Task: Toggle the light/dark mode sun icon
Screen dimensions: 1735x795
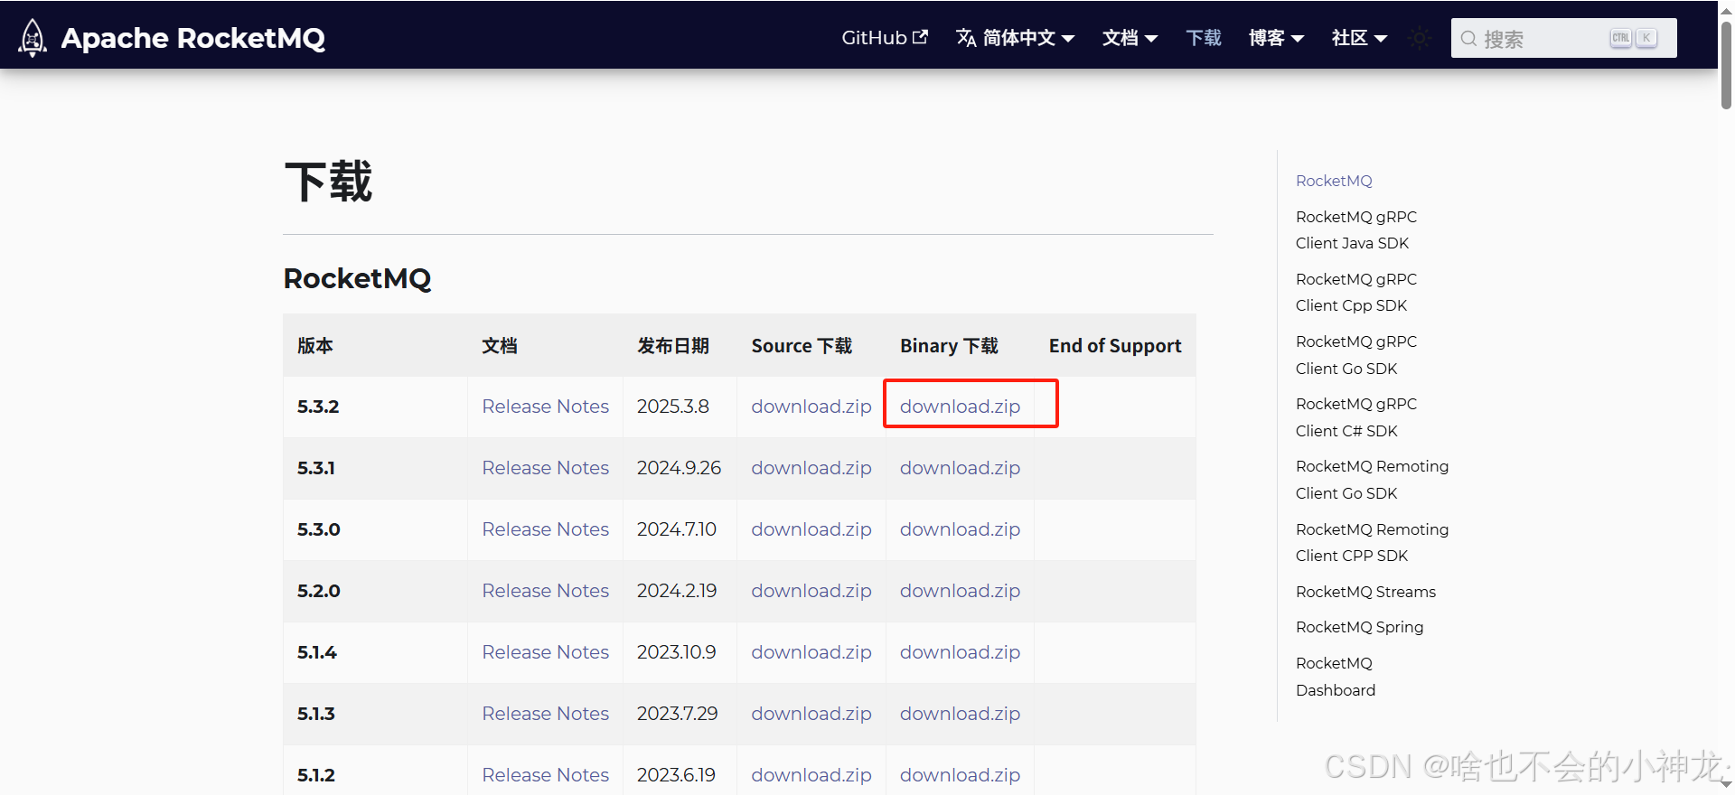Action: point(1420,38)
